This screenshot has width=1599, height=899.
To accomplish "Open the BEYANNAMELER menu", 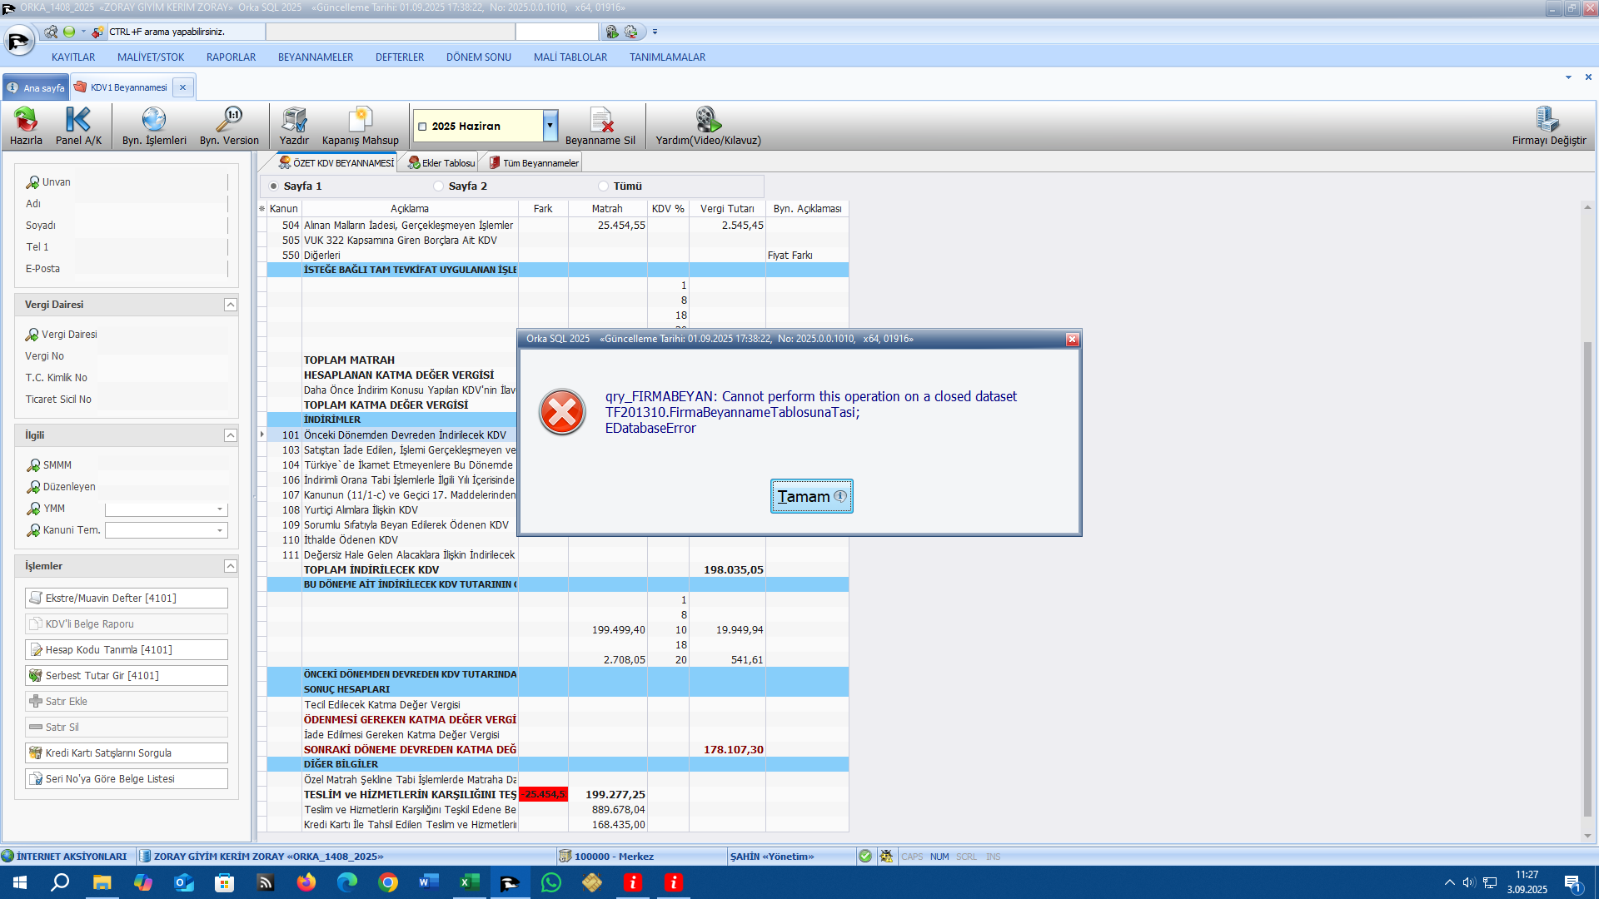I will click(316, 57).
